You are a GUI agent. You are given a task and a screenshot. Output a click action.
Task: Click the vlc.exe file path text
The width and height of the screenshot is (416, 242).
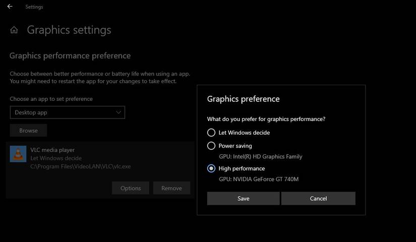coord(81,166)
